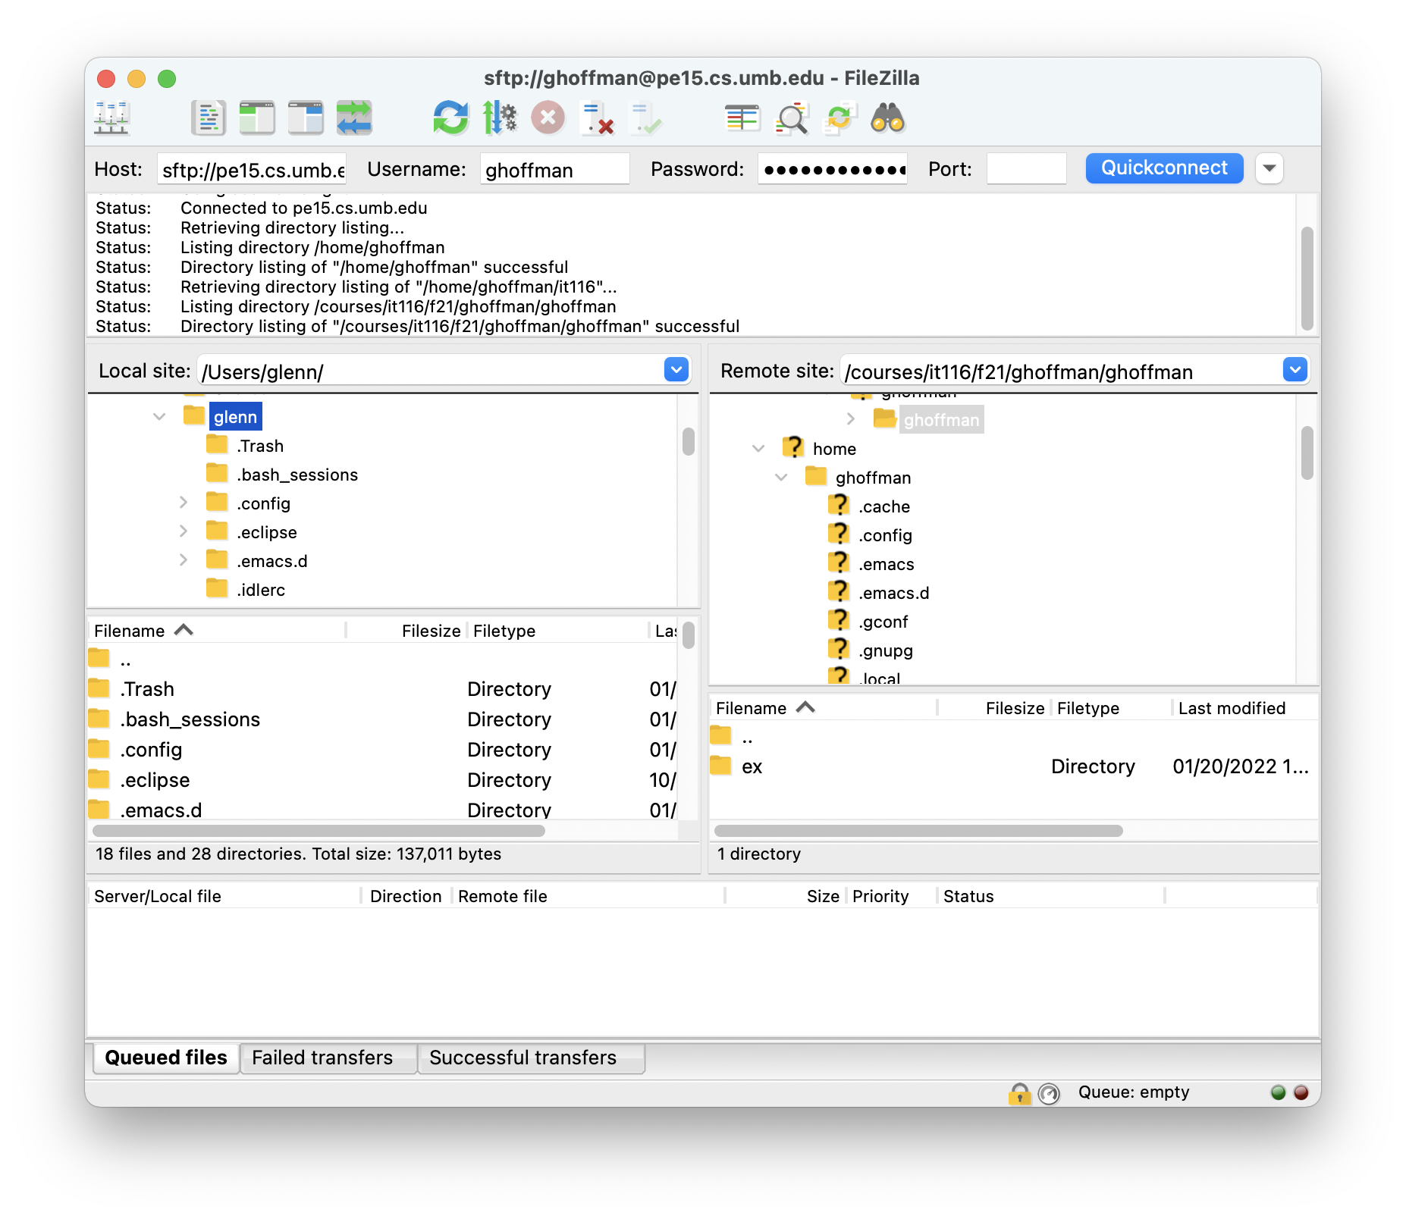The width and height of the screenshot is (1406, 1219).
Task: Go to parent folder in remote list
Action: pyautogui.click(x=1013, y=736)
